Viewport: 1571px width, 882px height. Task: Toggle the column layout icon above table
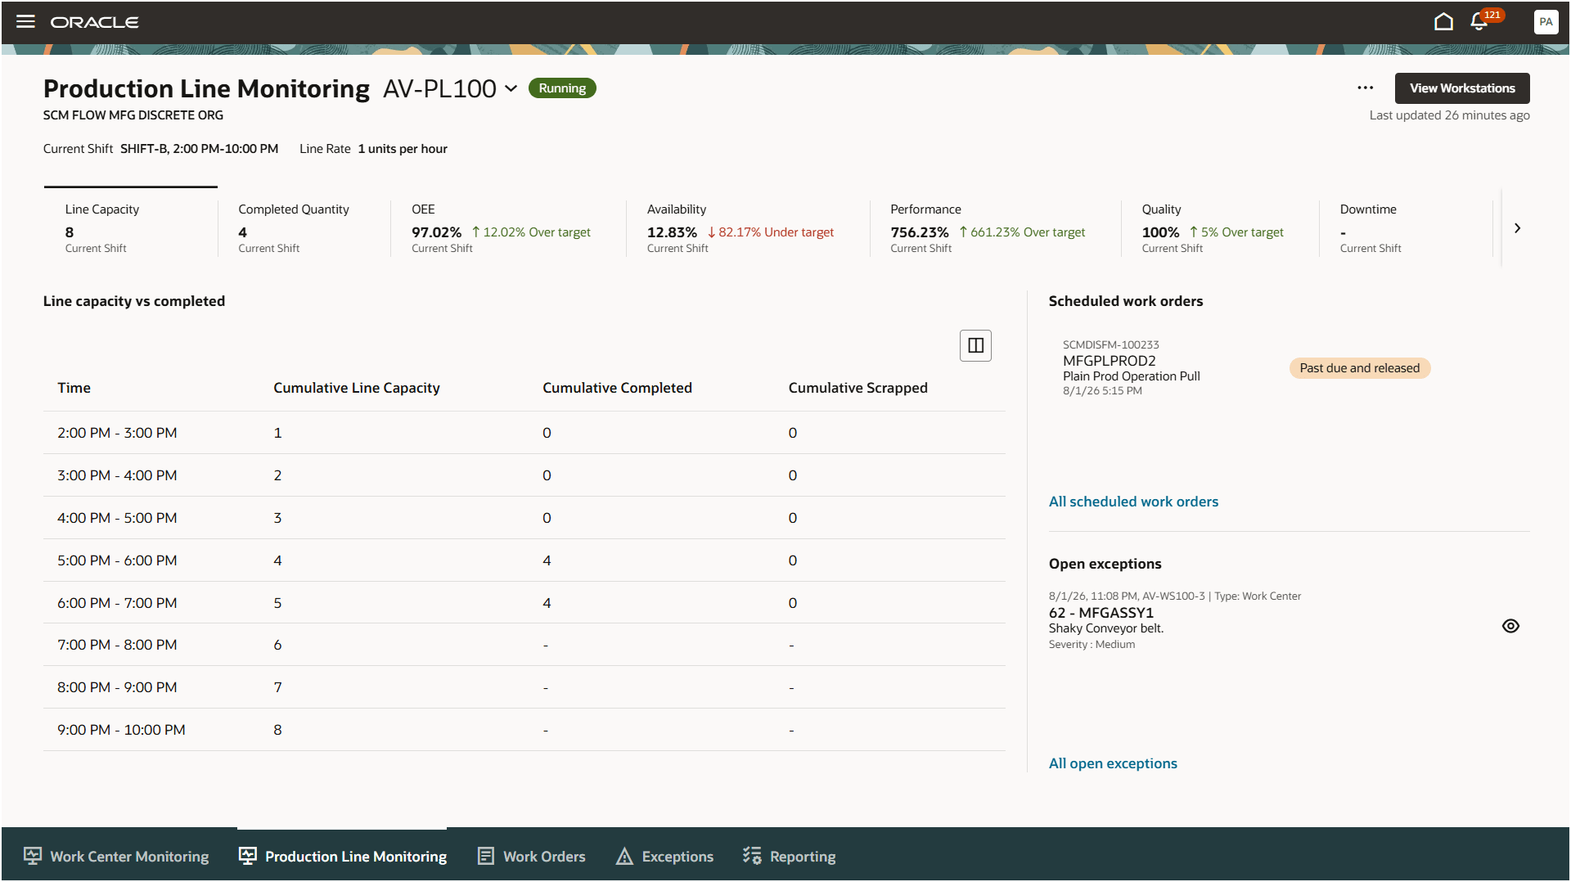pyautogui.click(x=975, y=345)
